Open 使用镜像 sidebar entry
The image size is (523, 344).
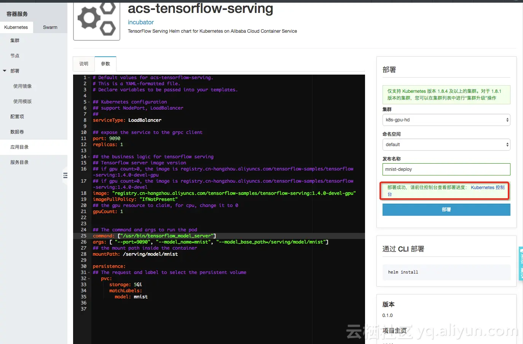22,86
